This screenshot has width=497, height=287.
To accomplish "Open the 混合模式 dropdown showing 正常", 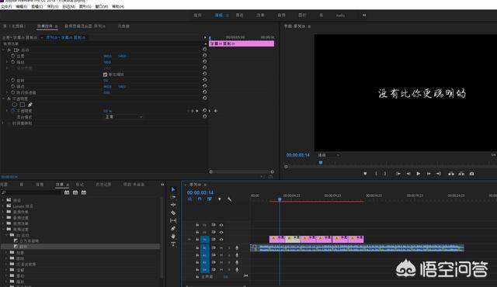I will [x=123, y=117].
